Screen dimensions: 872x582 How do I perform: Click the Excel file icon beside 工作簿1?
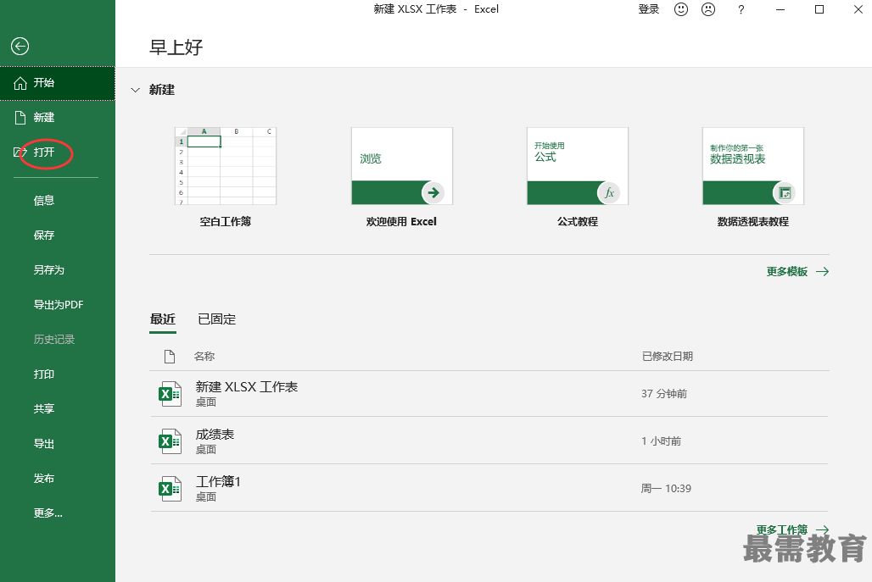click(x=170, y=489)
